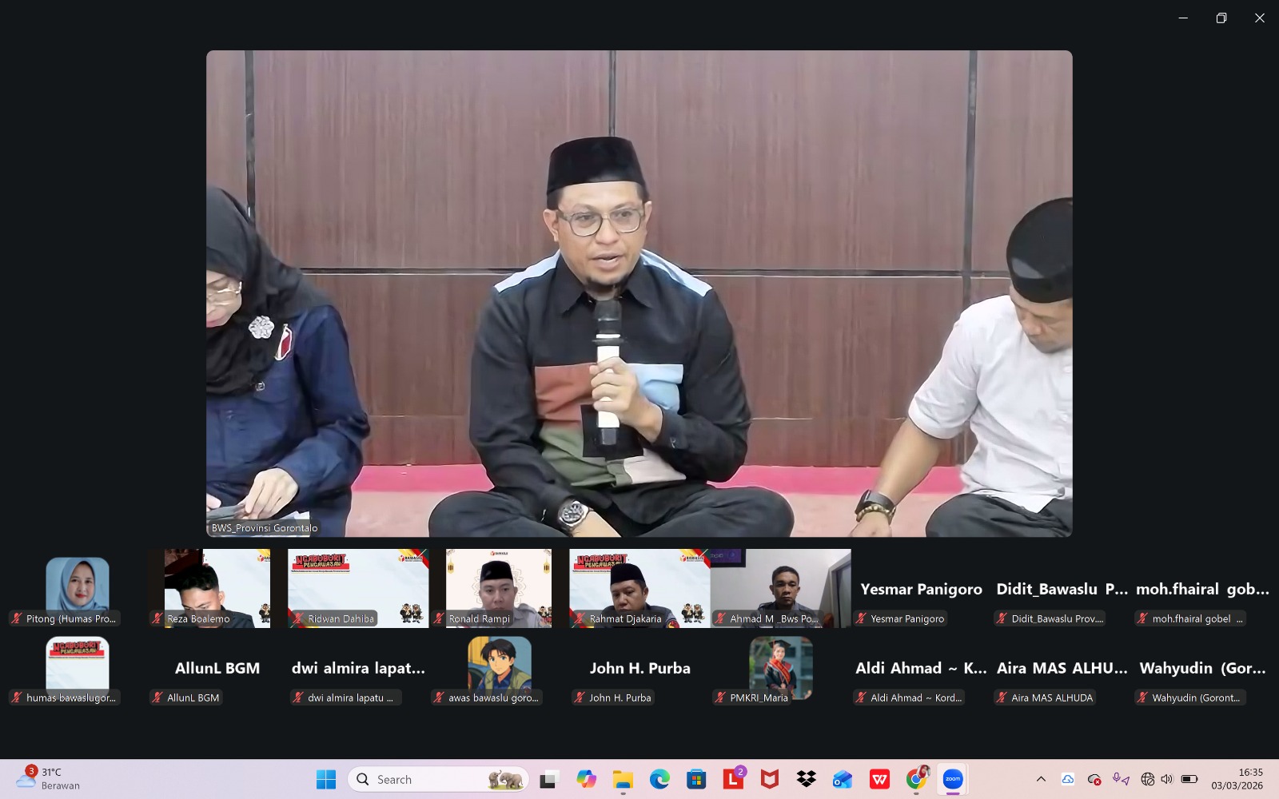Select the John H. Purba participant tile
This screenshot has width=1279, height=799.
pos(639,668)
